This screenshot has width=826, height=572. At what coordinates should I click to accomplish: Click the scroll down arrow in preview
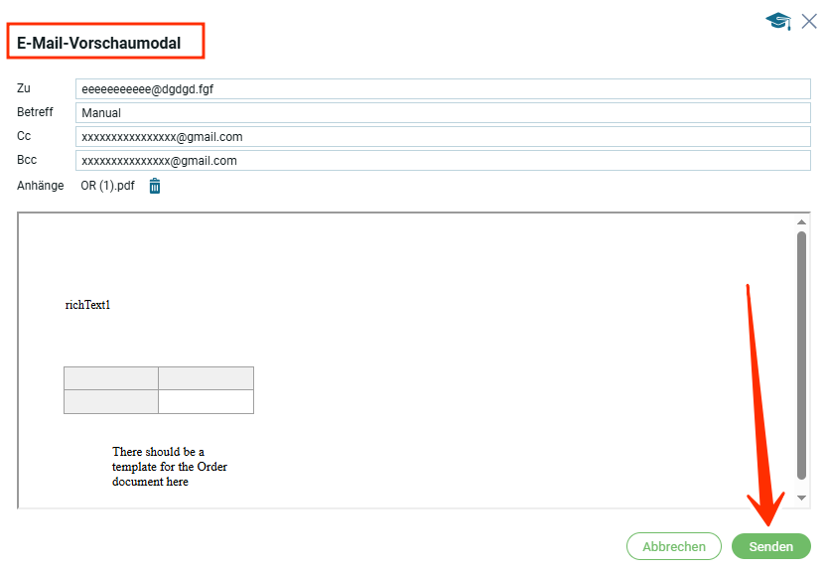pos(802,498)
